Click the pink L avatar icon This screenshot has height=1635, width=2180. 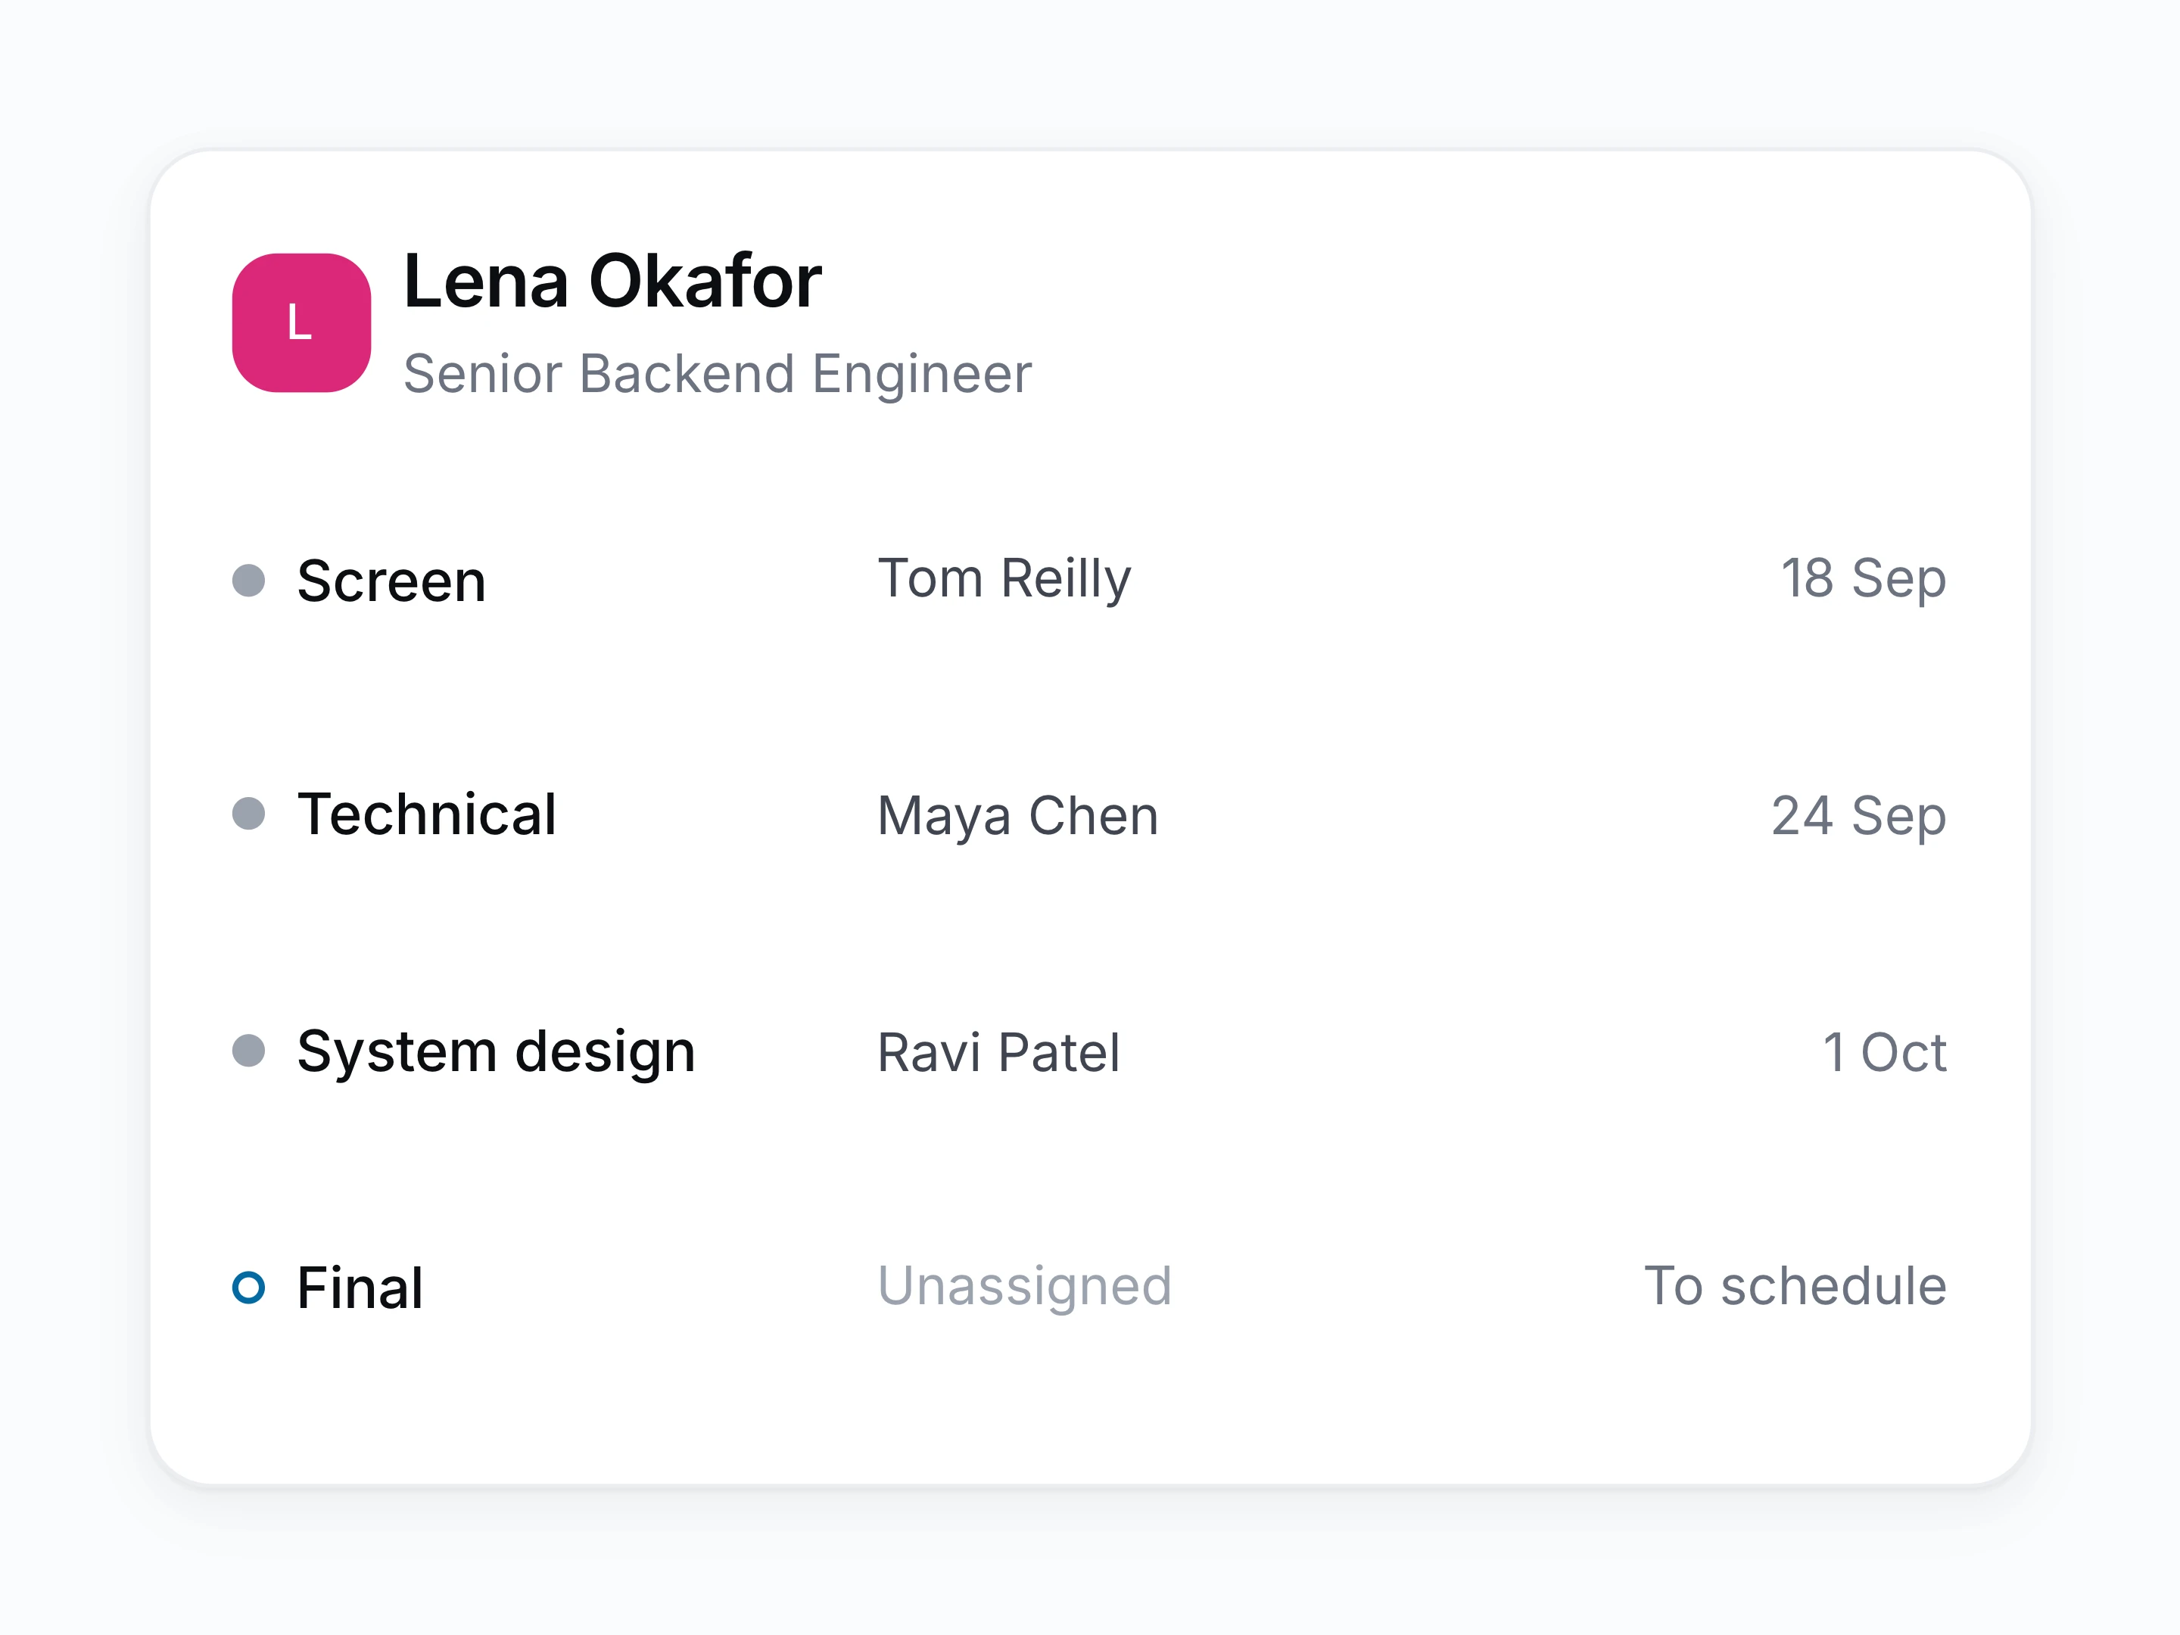pyautogui.click(x=301, y=323)
